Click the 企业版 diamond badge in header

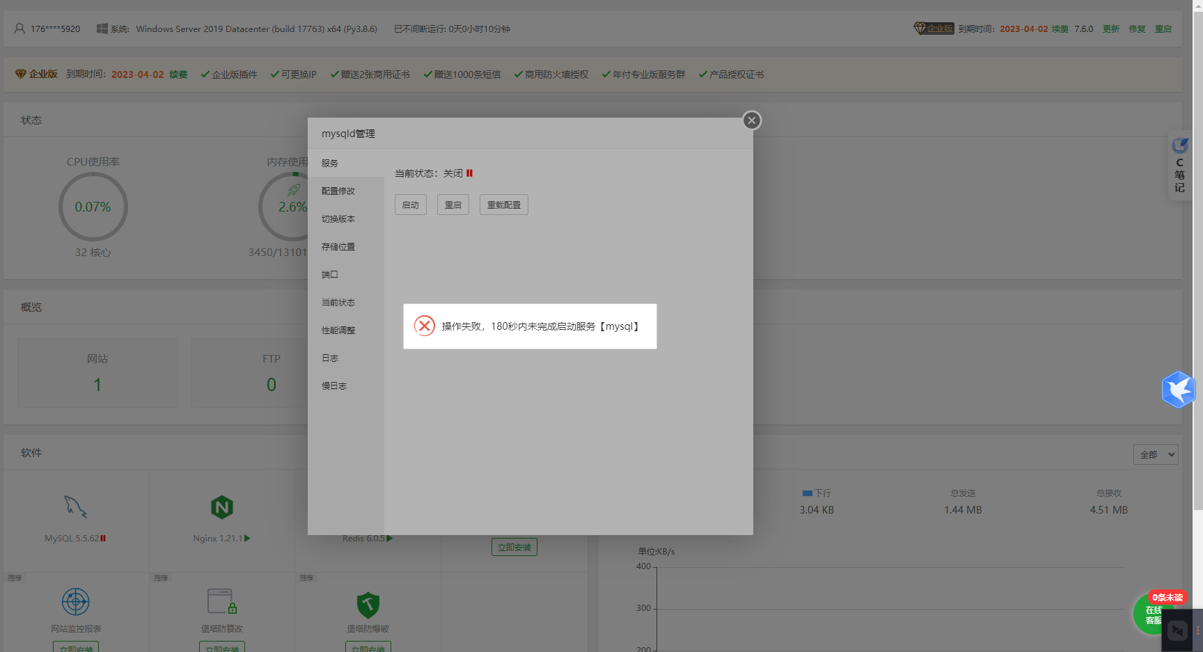(x=934, y=29)
